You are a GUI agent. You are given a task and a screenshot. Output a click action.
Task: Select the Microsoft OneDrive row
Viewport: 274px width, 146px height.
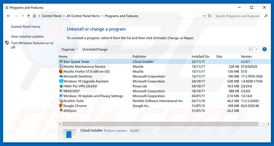pos(164,76)
